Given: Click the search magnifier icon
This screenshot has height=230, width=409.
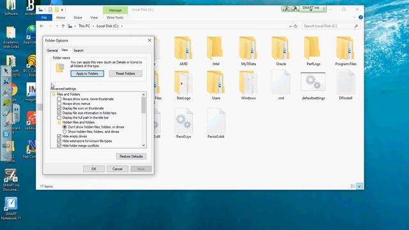Looking at the screenshot, I should click(356, 26).
